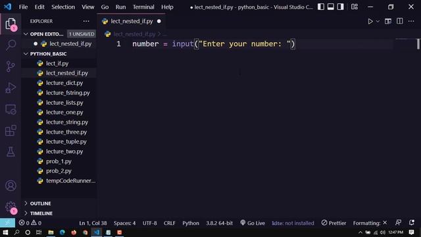Change line endings via CRLF

click(170, 223)
